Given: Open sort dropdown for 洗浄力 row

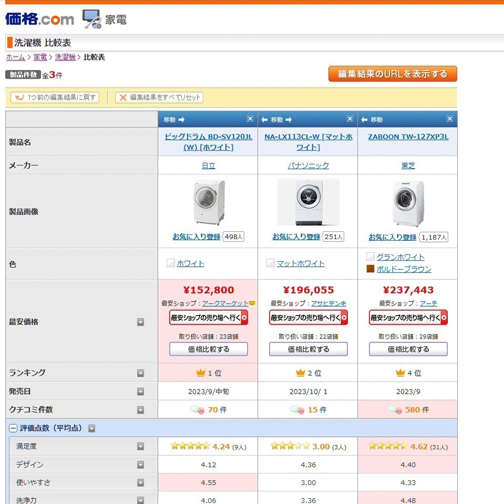Looking at the screenshot, I should pos(140,500).
